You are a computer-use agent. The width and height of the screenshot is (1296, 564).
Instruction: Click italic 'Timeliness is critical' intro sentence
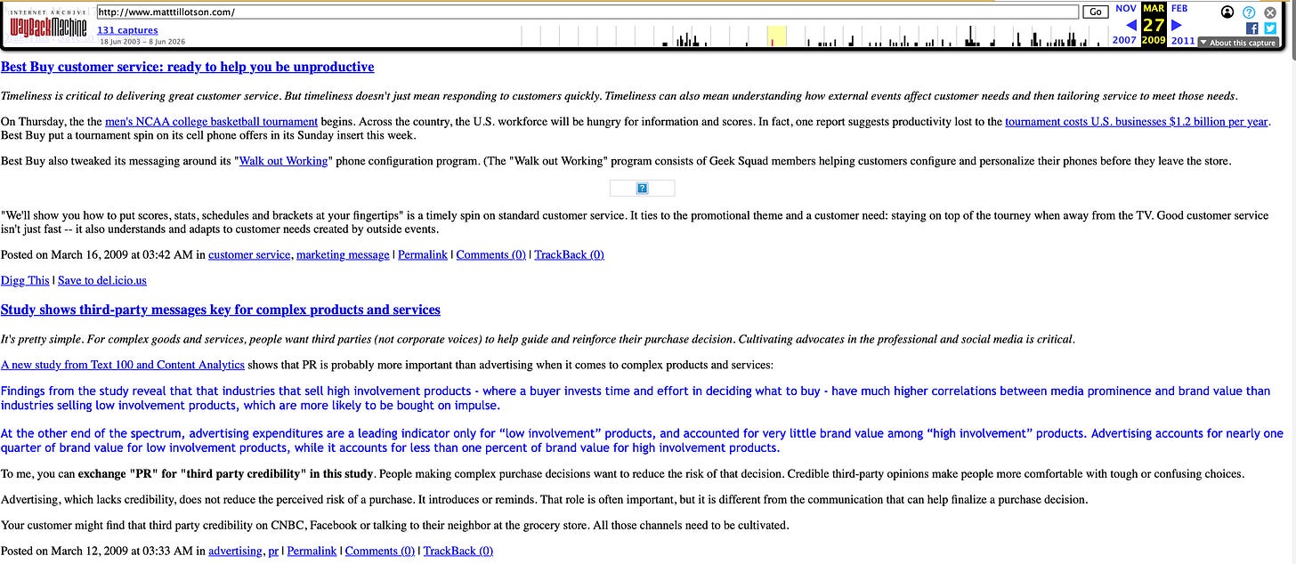pos(619,96)
